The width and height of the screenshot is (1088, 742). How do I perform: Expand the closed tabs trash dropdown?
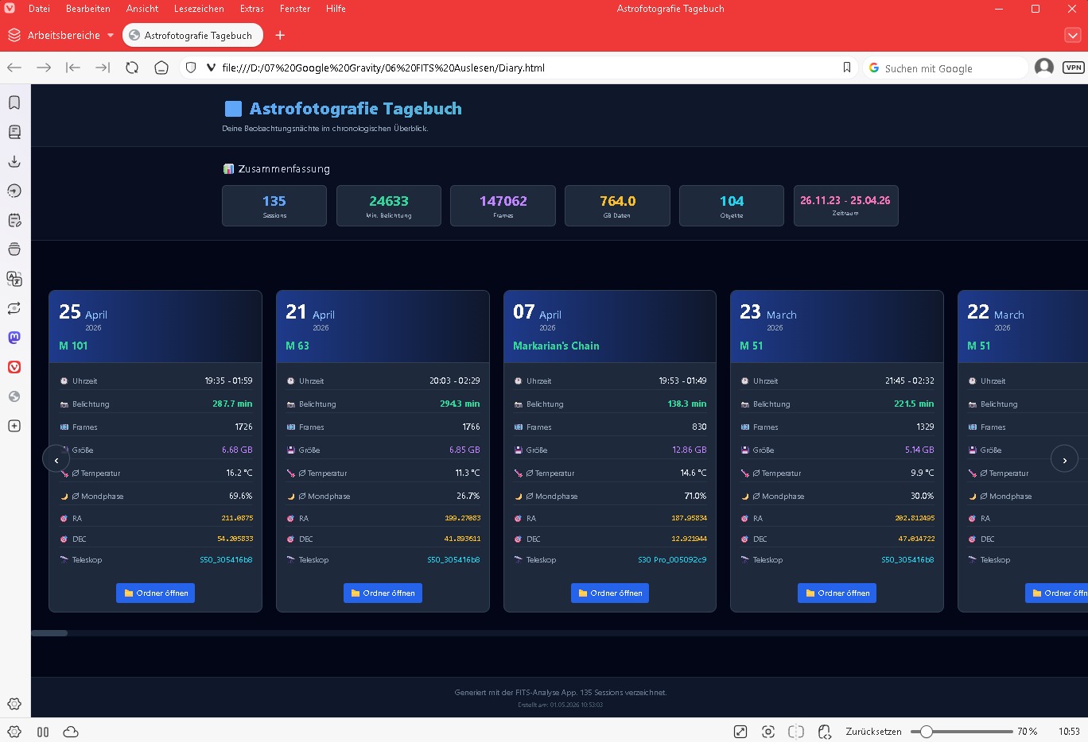[x=1073, y=35]
